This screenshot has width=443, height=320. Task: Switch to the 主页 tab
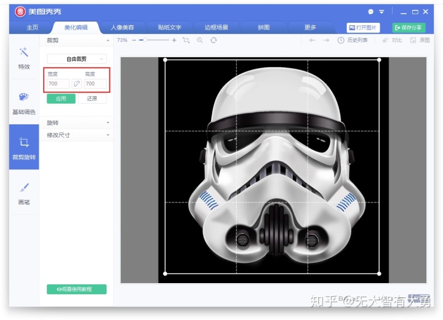pyautogui.click(x=33, y=28)
